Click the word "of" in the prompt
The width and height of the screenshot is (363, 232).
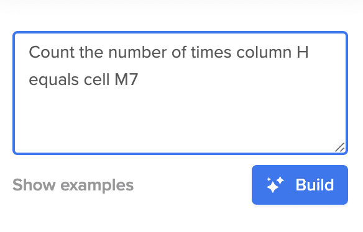[179, 52]
